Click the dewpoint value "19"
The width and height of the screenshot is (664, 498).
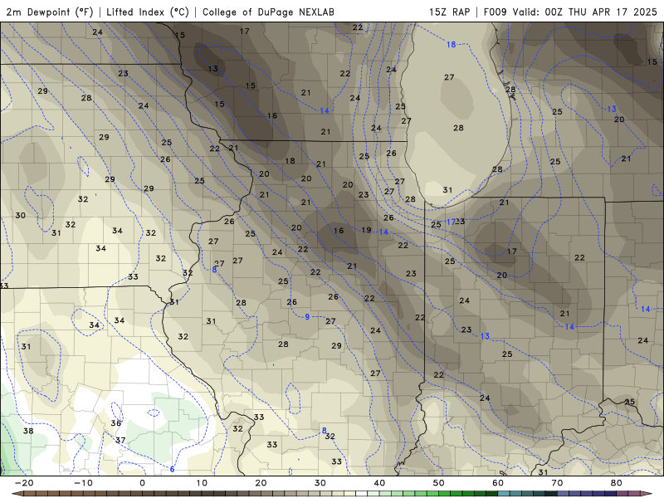pyautogui.click(x=366, y=230)
